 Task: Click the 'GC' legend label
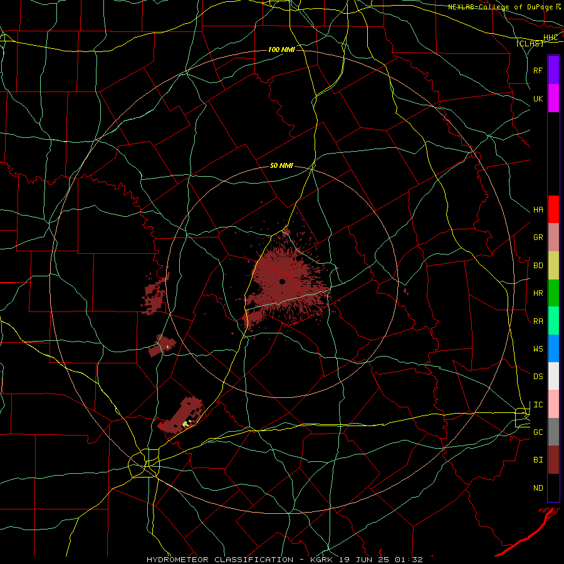538,432
